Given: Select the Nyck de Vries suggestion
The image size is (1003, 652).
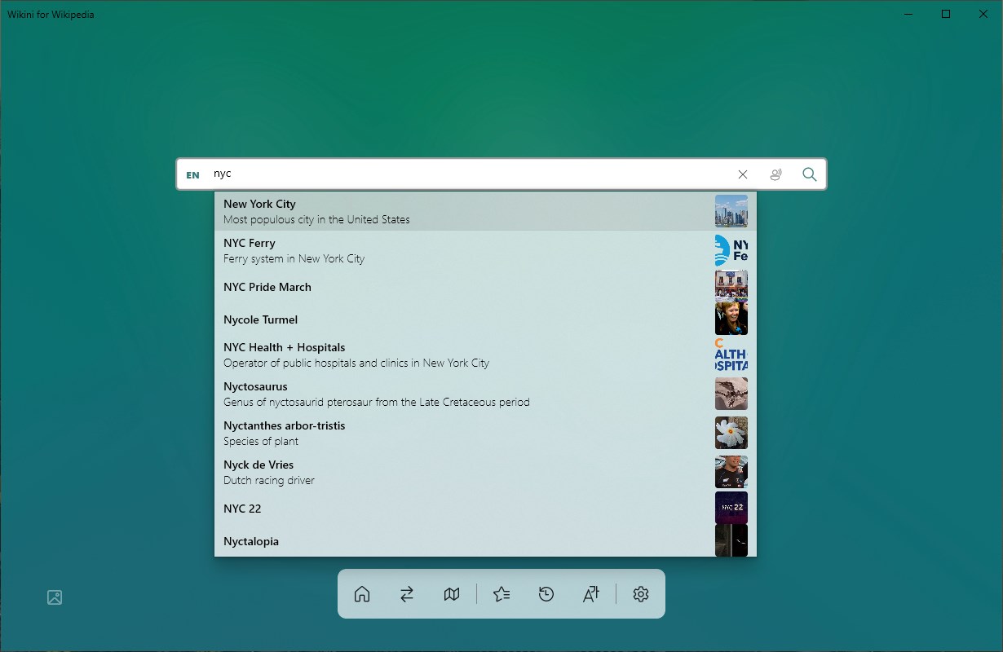Looking at the screenshot, I should click(x=485, y=472).
